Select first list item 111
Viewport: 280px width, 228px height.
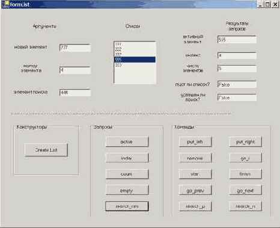click(x=135, y=44)
